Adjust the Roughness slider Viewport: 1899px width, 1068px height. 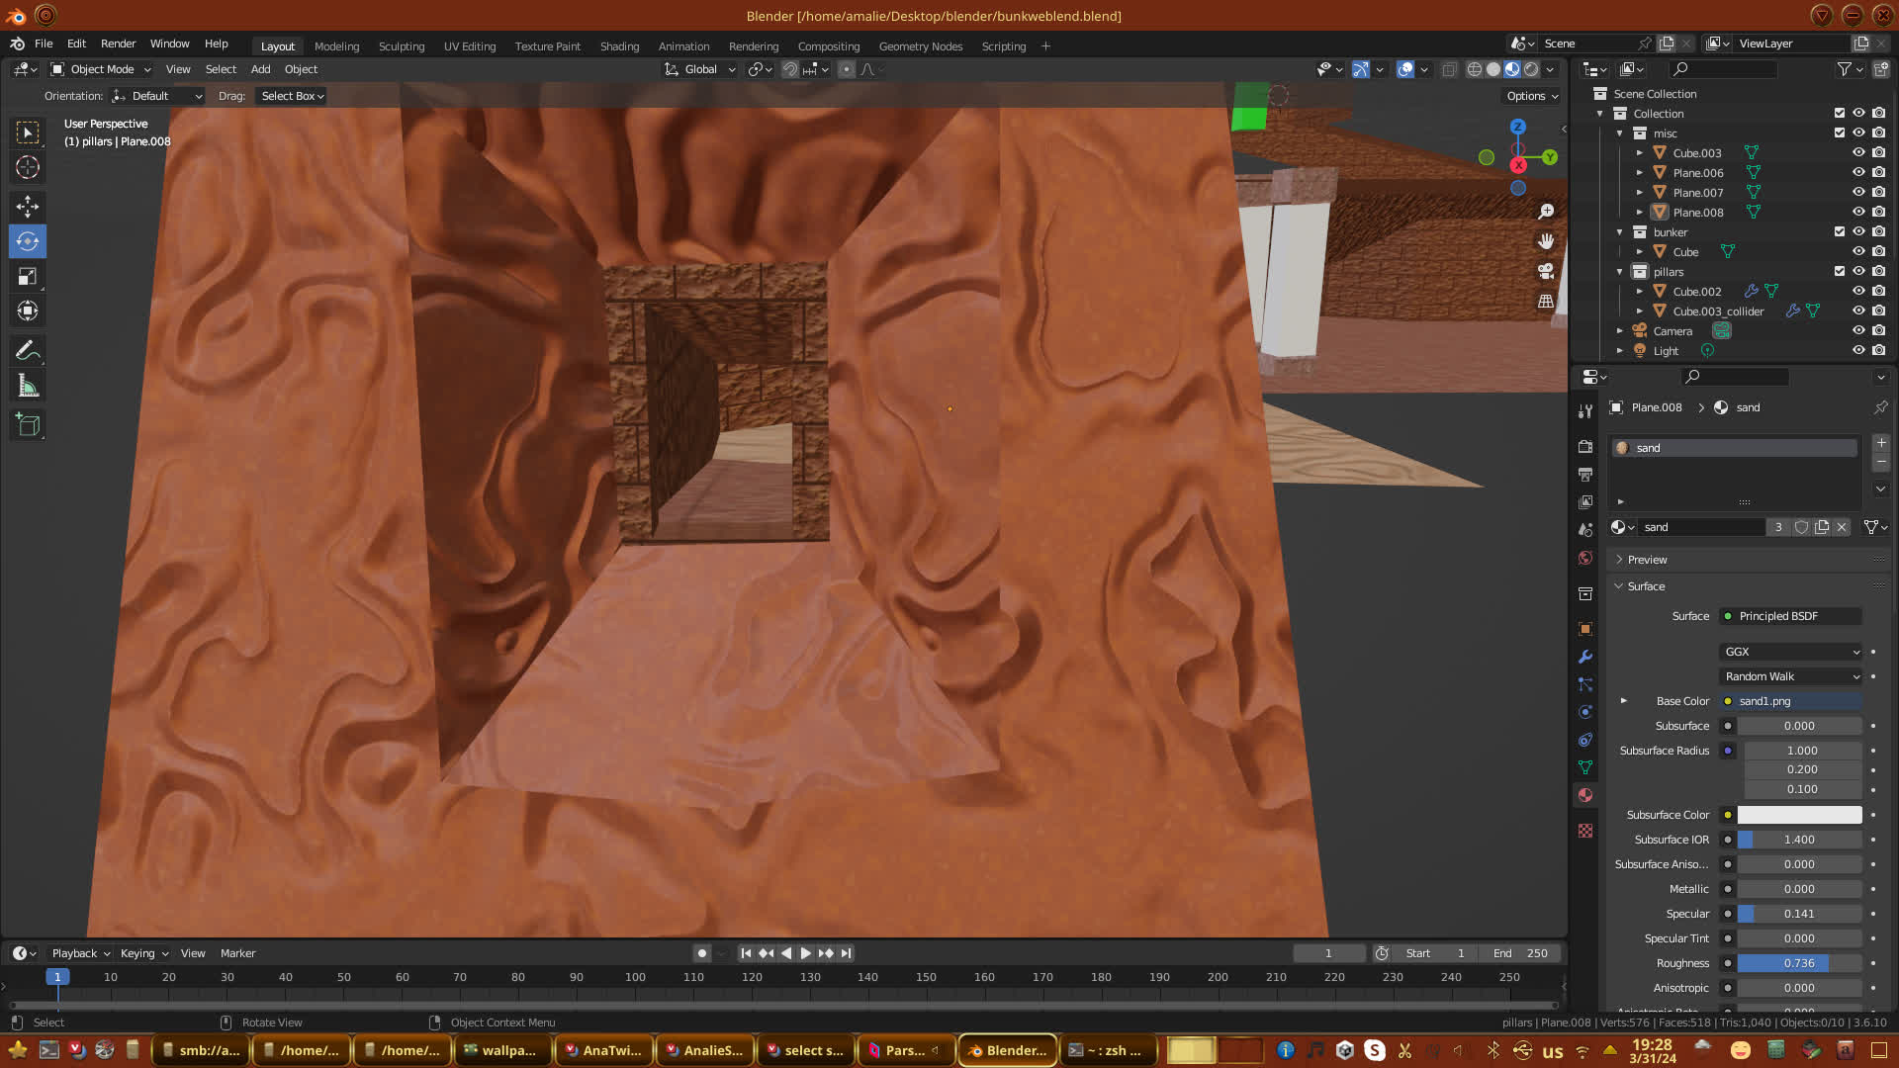pyautogui.click(x=1799, y=963)
